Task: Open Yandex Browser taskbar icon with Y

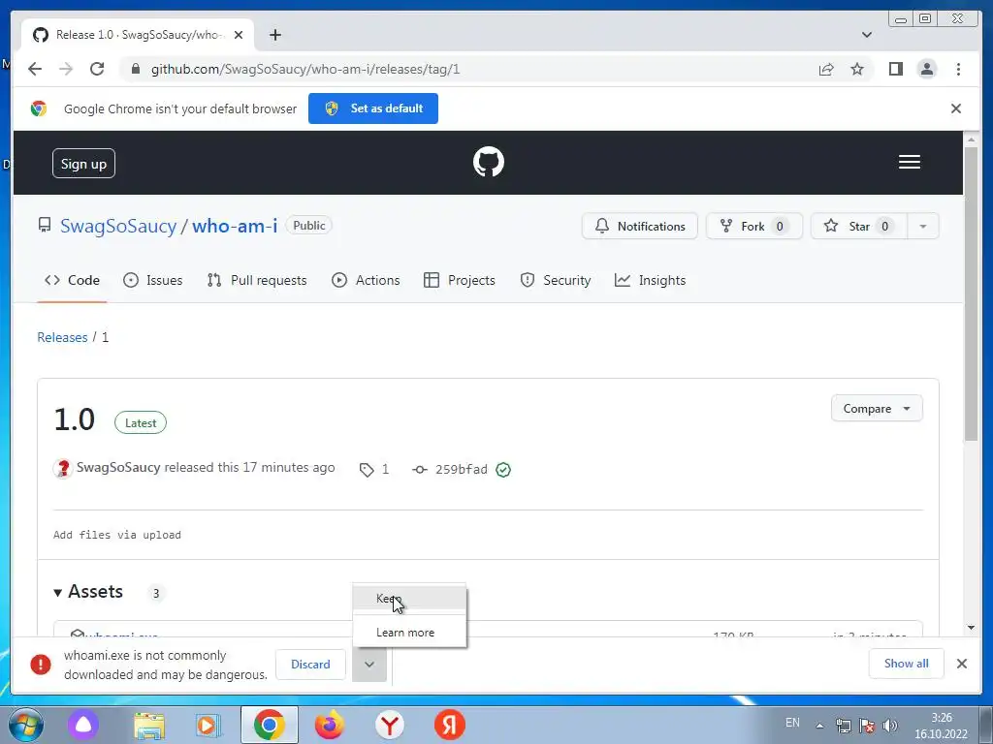Action: [x=390, y=725]
